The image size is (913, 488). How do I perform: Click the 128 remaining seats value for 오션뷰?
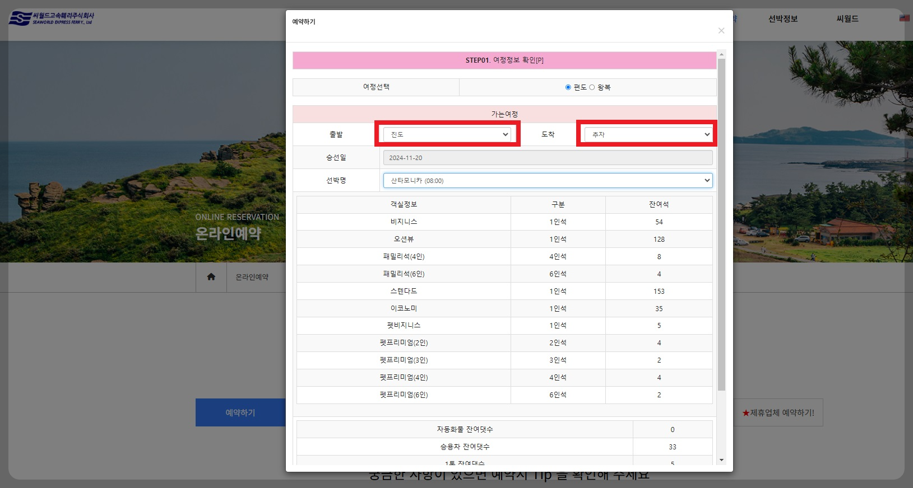(659, 239)
